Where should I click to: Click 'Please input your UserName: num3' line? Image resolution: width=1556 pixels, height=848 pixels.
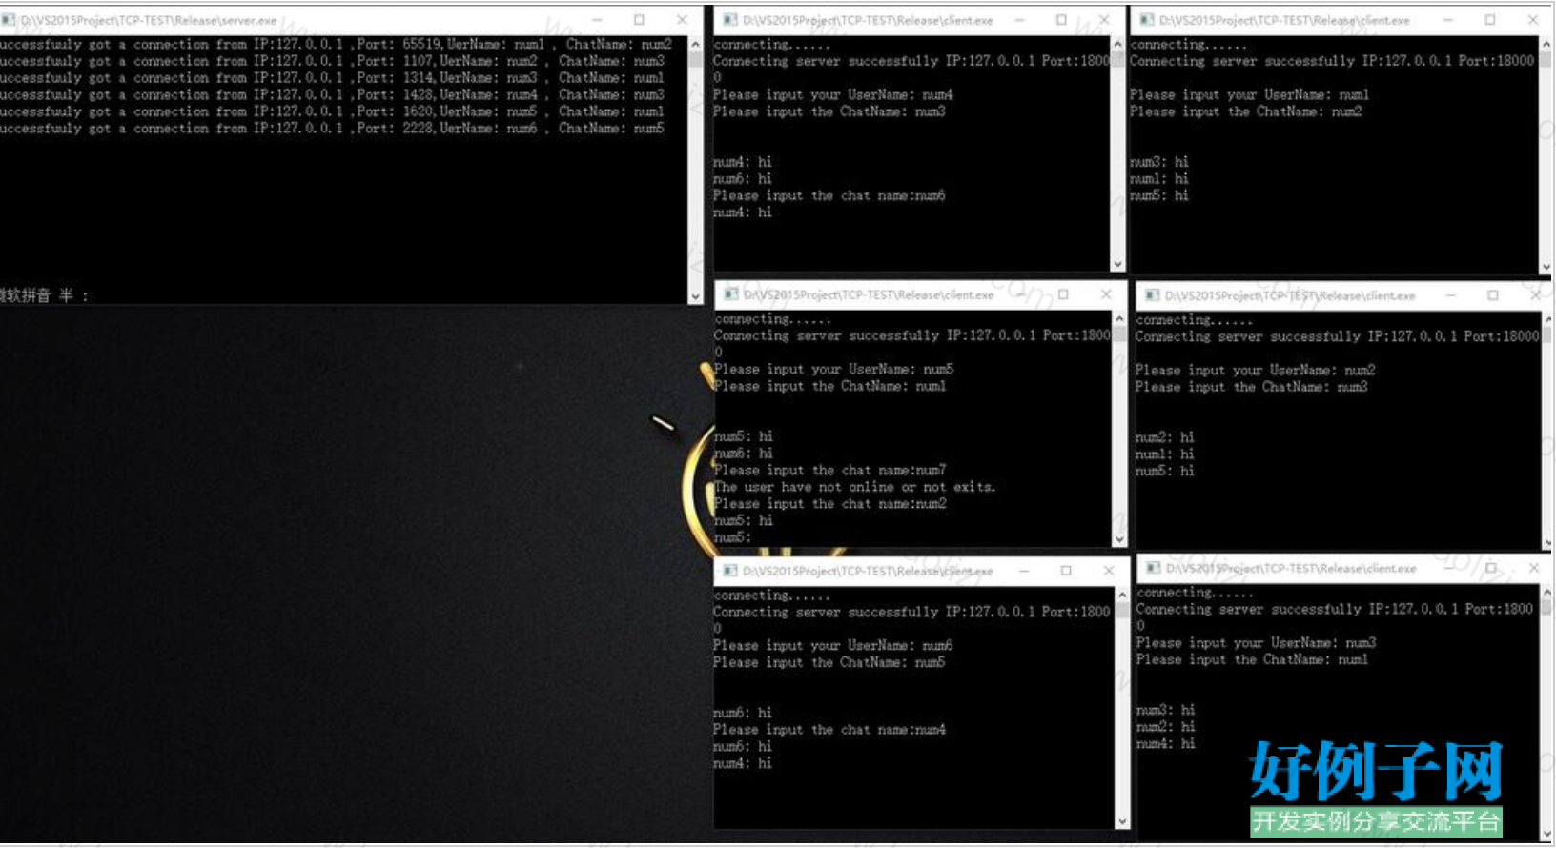pyautogui.click(x=1257, y=643)
